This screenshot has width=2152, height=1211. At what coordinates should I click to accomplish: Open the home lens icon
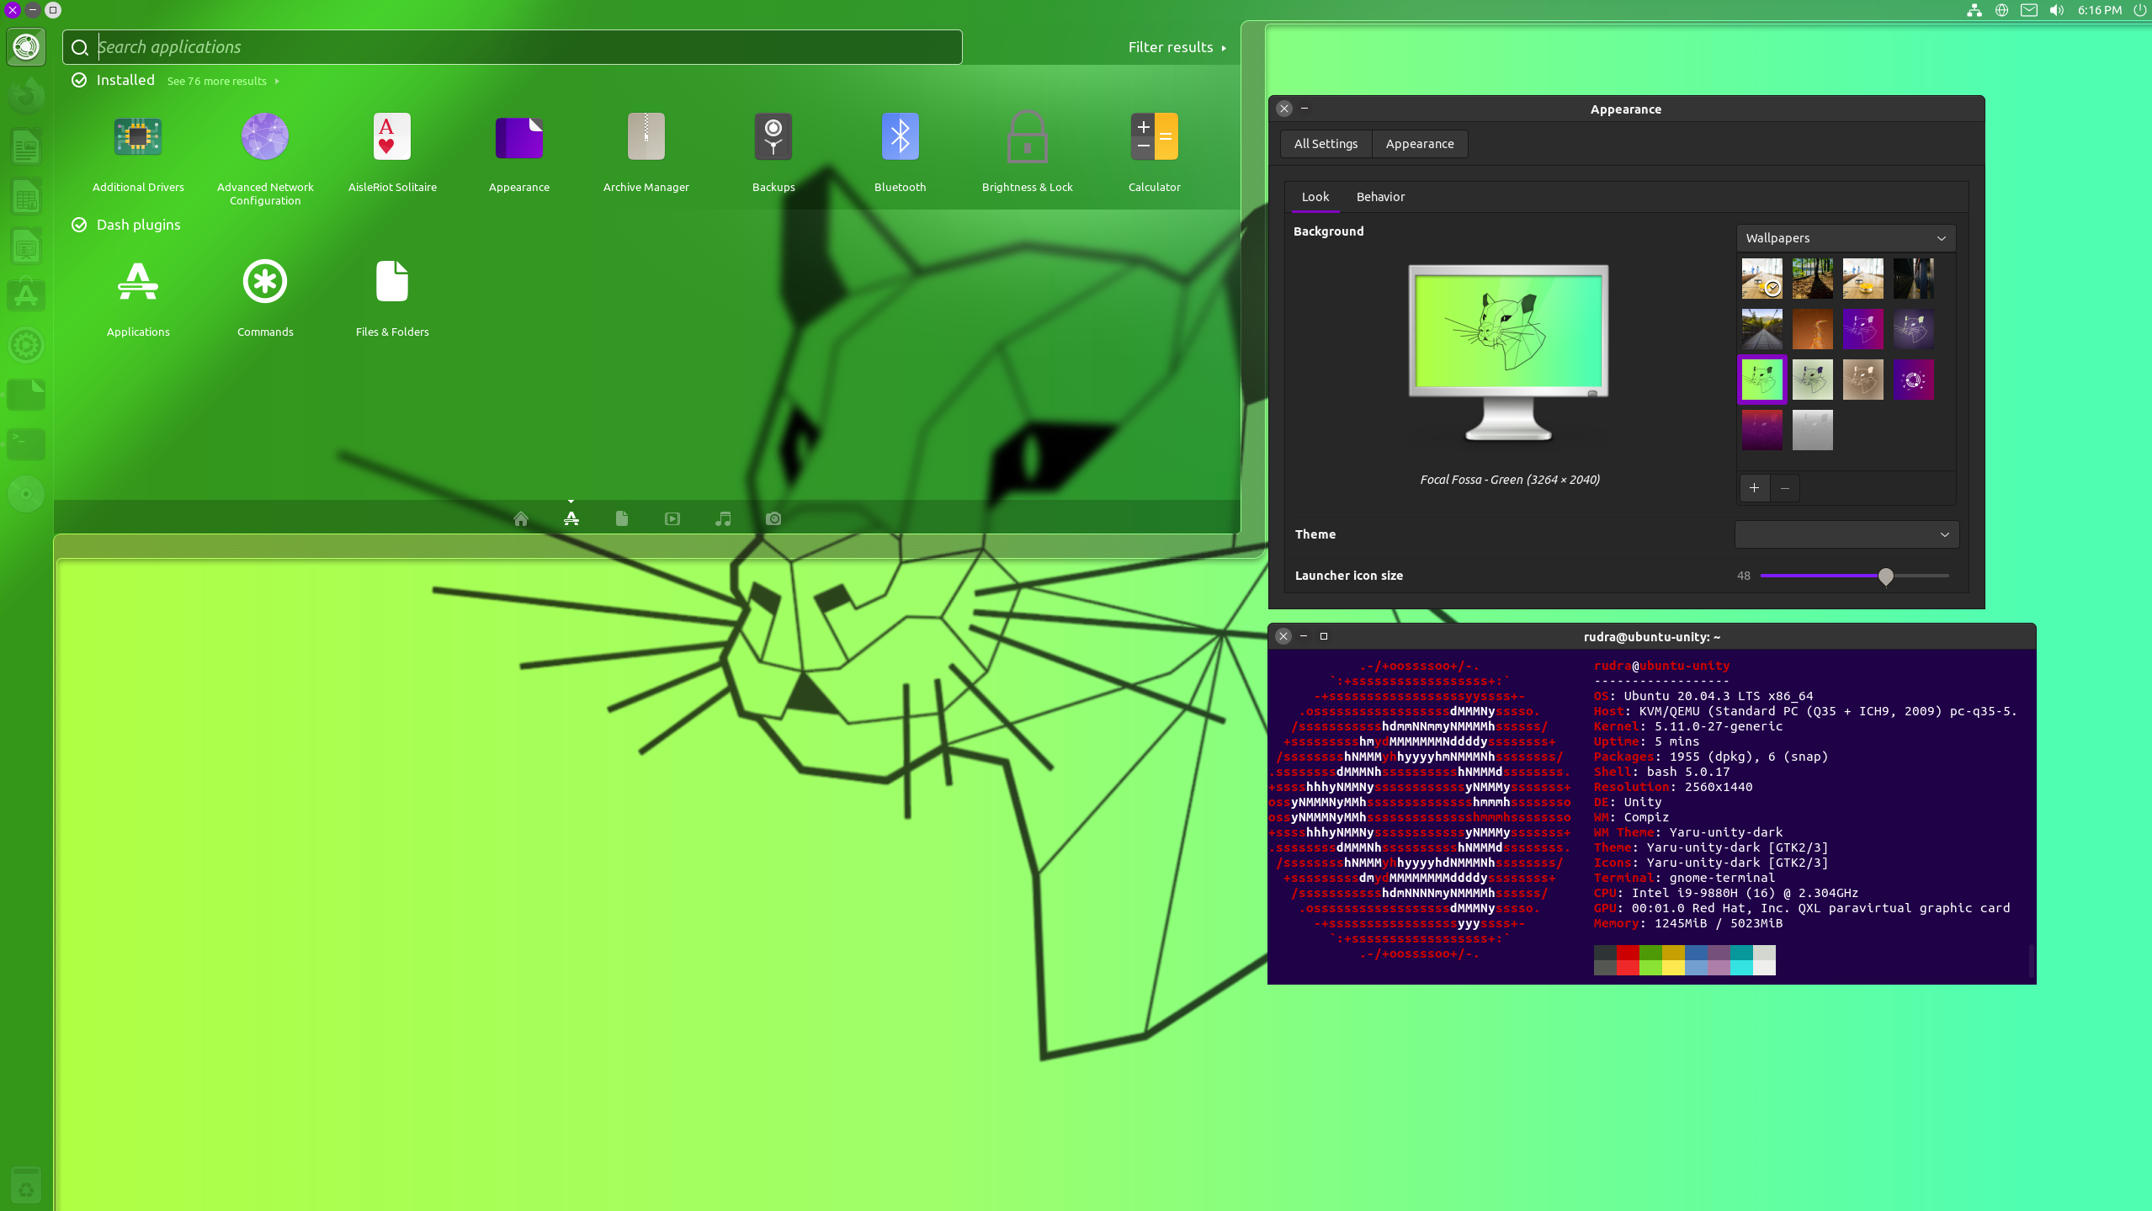click(x=521, y=519)
